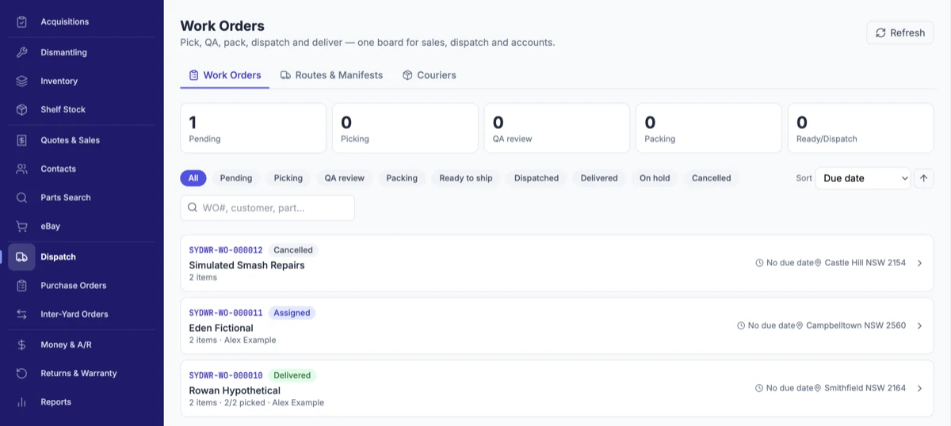Image resolution: width=951 pixels, height=426 pixels.
Task: Open work order SYDWR-WO-000011 link
Action: click(x=226, y=313)
